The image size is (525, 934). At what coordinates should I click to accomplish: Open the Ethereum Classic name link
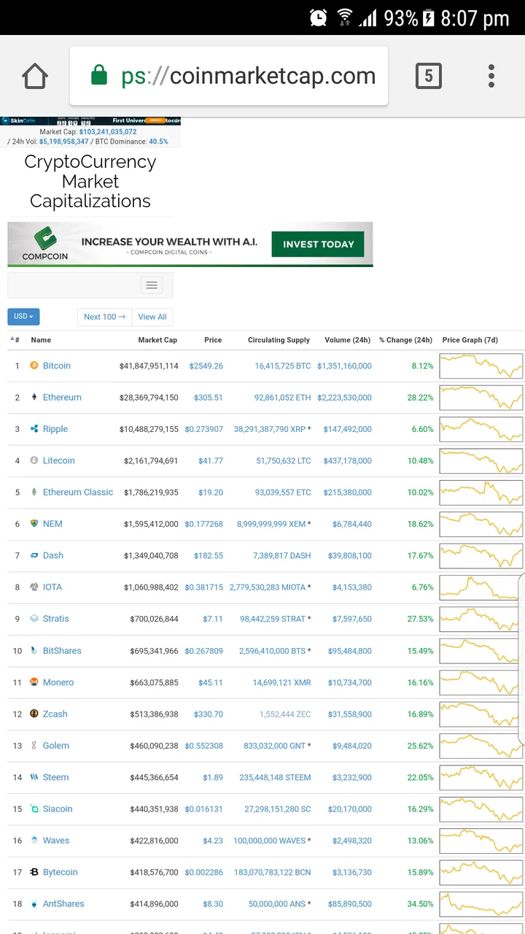pos(78,492)
